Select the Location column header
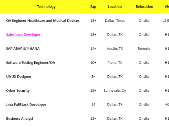The image size is (169, 127). pos(115,6)
